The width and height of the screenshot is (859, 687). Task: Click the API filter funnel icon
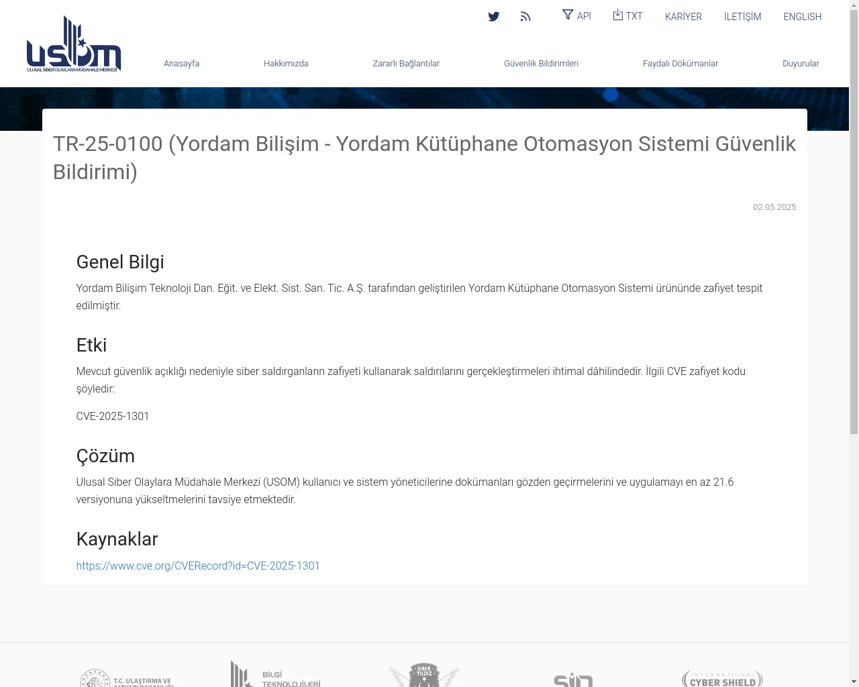pos(568,15)
